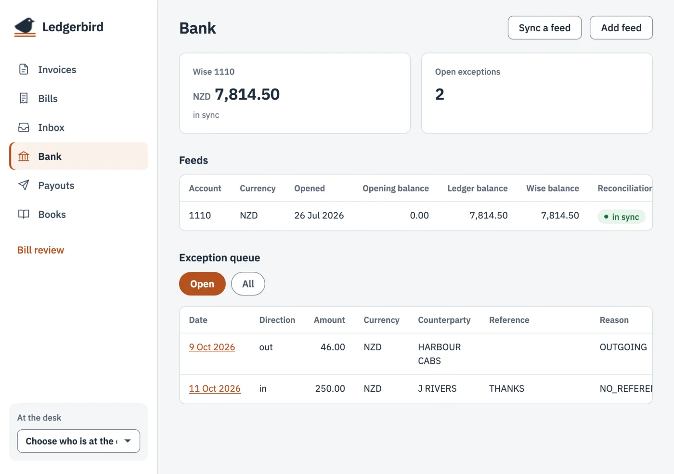The width and height of the screenshot is (674, 474).
Task: Expand the At the desk dropdown
Action: [78, 441]
